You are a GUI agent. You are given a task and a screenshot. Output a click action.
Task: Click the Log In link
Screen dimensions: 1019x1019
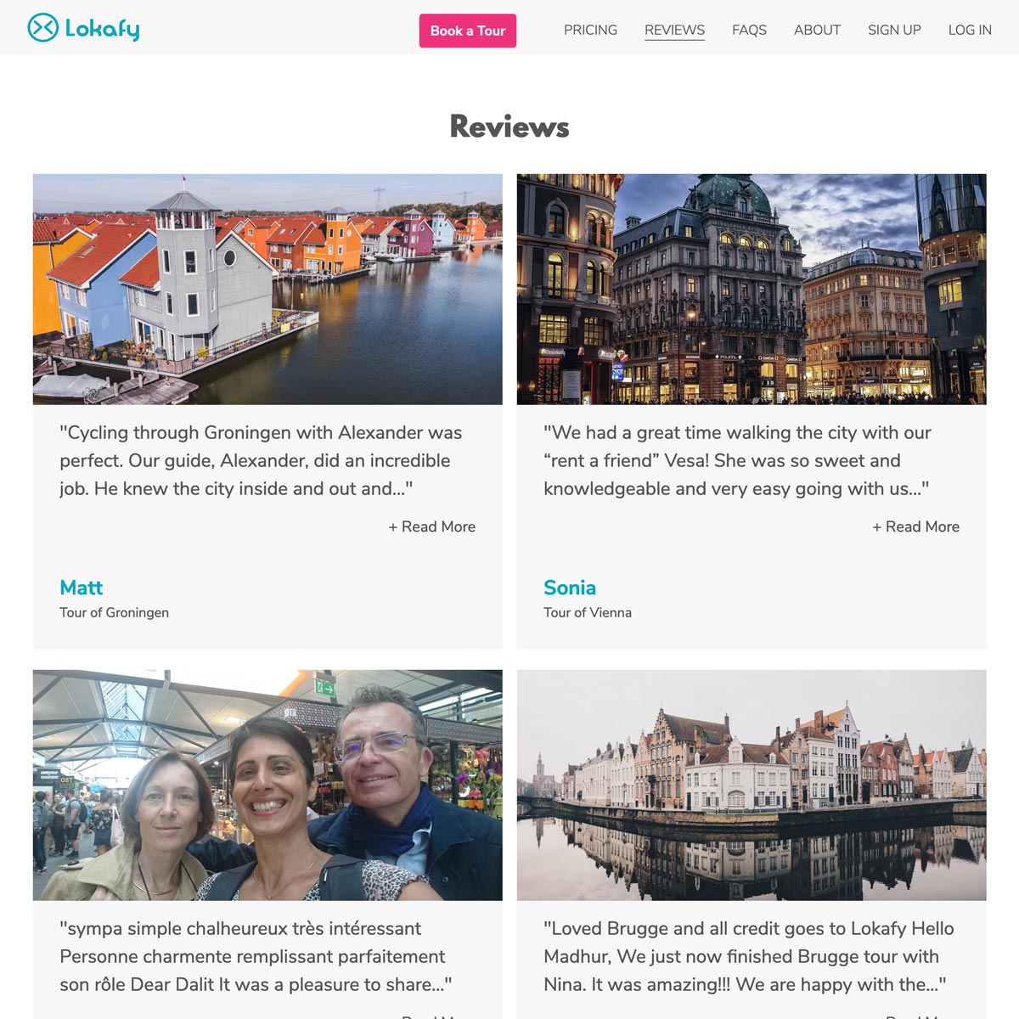point(970,30)
